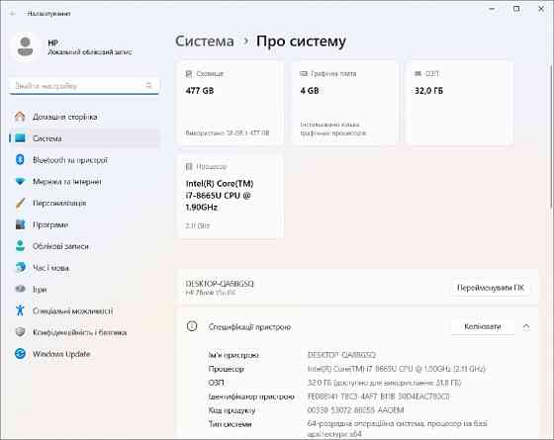Screen dimensions: 554x440
Task: Minimize the Settings window
Action: [x=492, y=9]
